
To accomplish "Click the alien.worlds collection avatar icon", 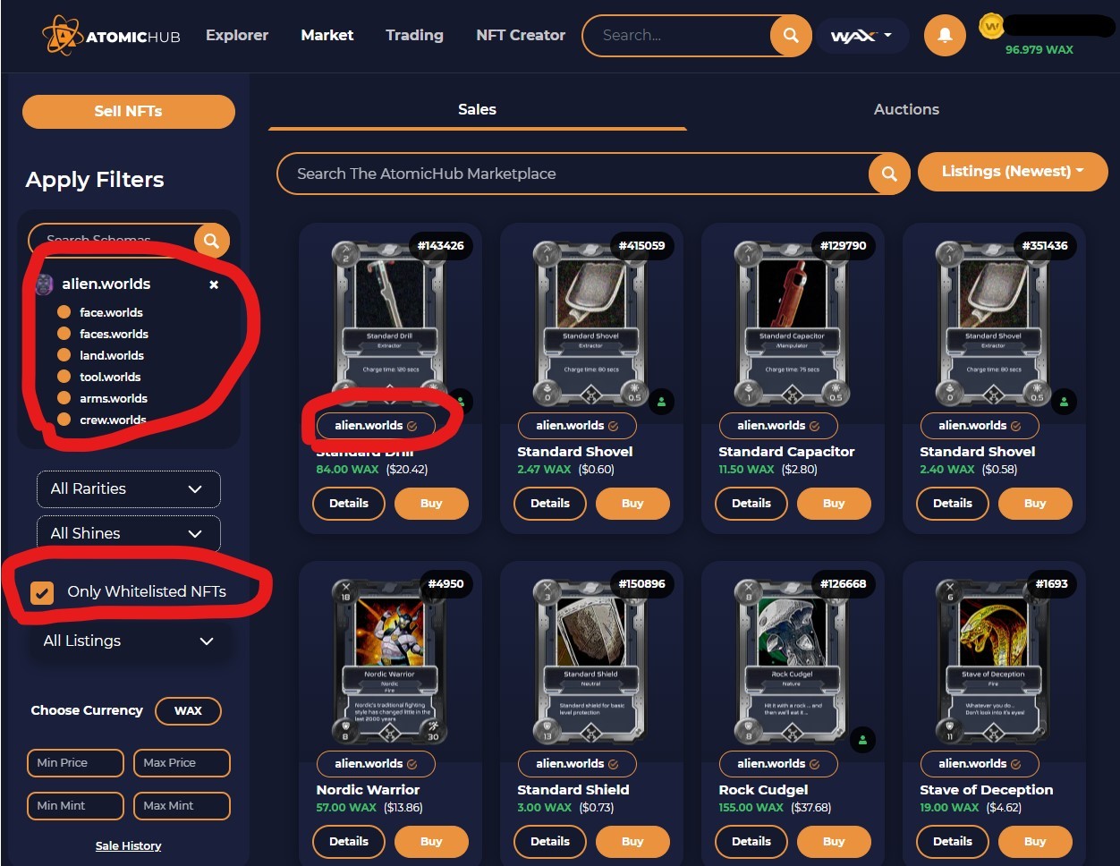I will coord(44,284).
